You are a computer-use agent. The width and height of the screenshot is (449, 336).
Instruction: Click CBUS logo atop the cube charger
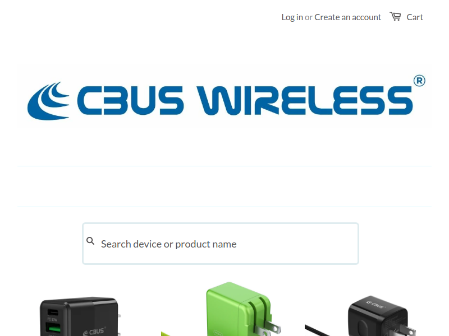click(x=375, y=305)
